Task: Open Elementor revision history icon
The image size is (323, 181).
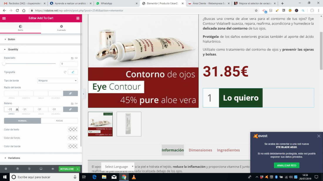Action: coord(29,169)
